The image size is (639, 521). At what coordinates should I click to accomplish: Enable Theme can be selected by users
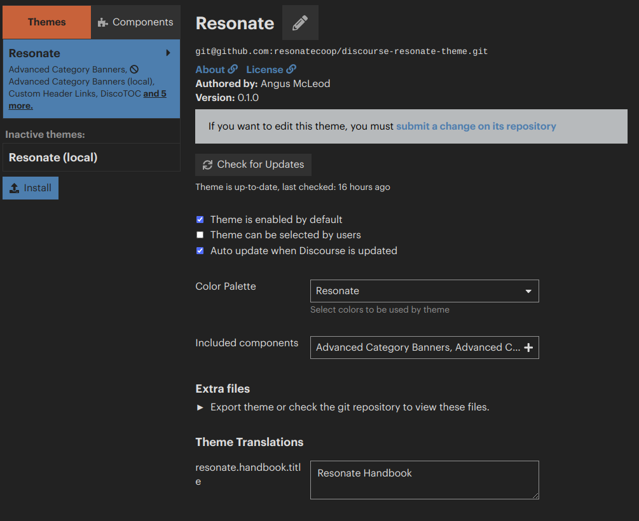click(x=200, y=235)
